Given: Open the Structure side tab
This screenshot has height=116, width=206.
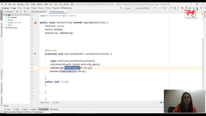Looking at the screenshot, I should pos(1,74).
